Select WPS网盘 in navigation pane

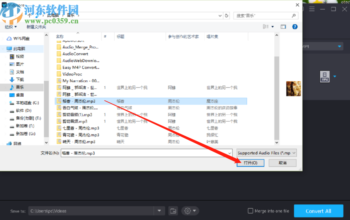(x=21, y=39)
